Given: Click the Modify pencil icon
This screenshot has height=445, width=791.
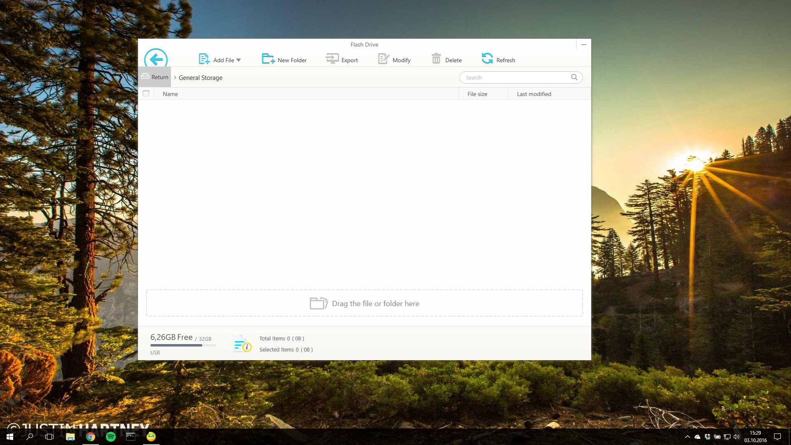Looking at the screenshot, I should (384, 59).
